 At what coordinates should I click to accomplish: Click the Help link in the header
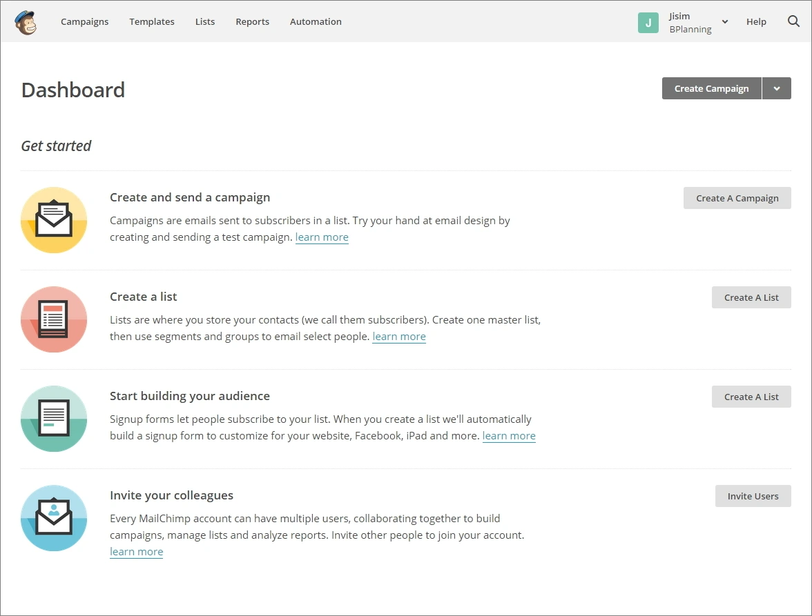coord(756,21)
